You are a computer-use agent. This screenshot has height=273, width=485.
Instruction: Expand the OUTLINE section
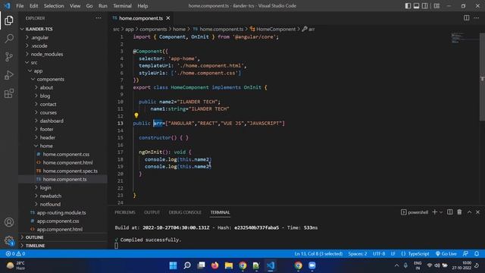click(x=34, y=237)
